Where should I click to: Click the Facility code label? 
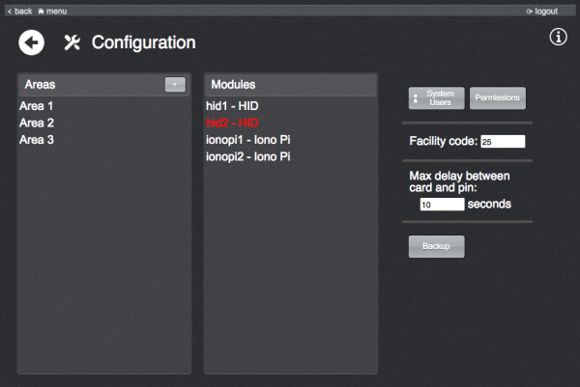click(x=444, y=141)
